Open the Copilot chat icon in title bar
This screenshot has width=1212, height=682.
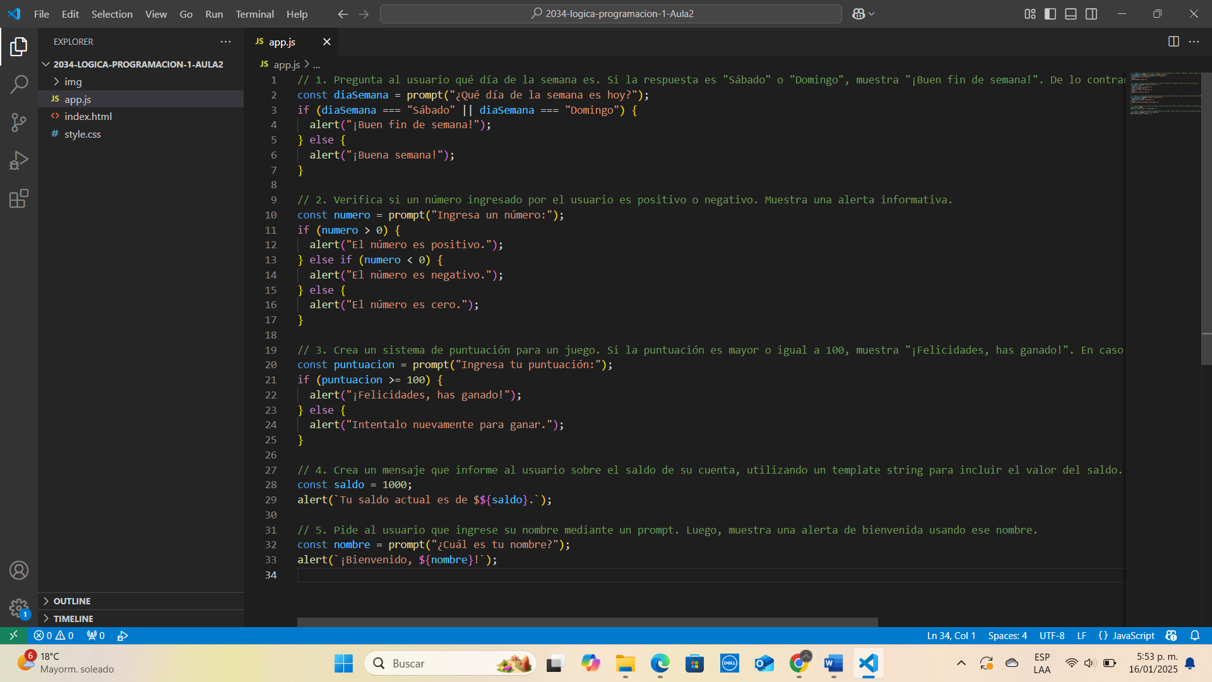tap(858, 14)
